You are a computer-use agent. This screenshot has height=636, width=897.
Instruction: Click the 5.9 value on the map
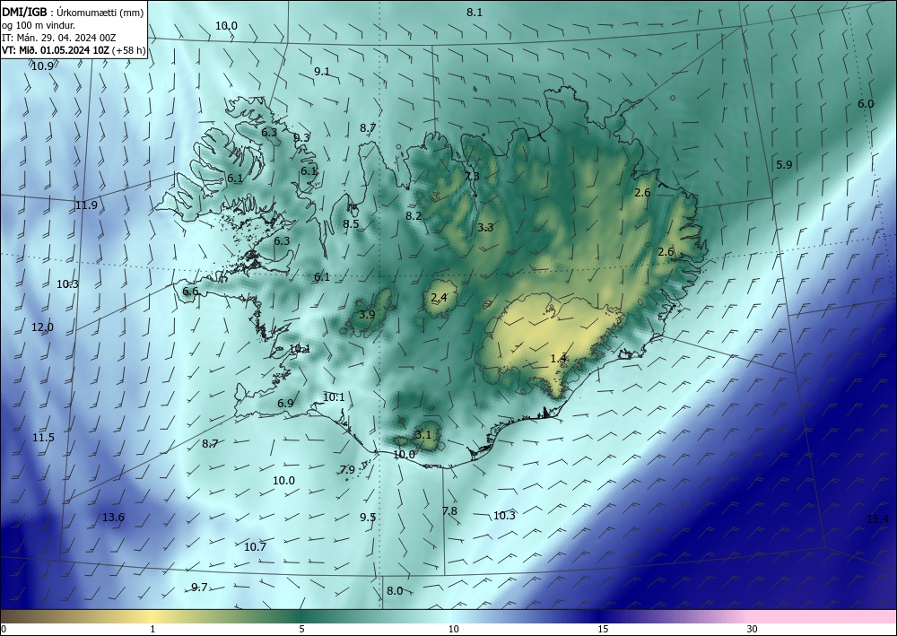784,165
